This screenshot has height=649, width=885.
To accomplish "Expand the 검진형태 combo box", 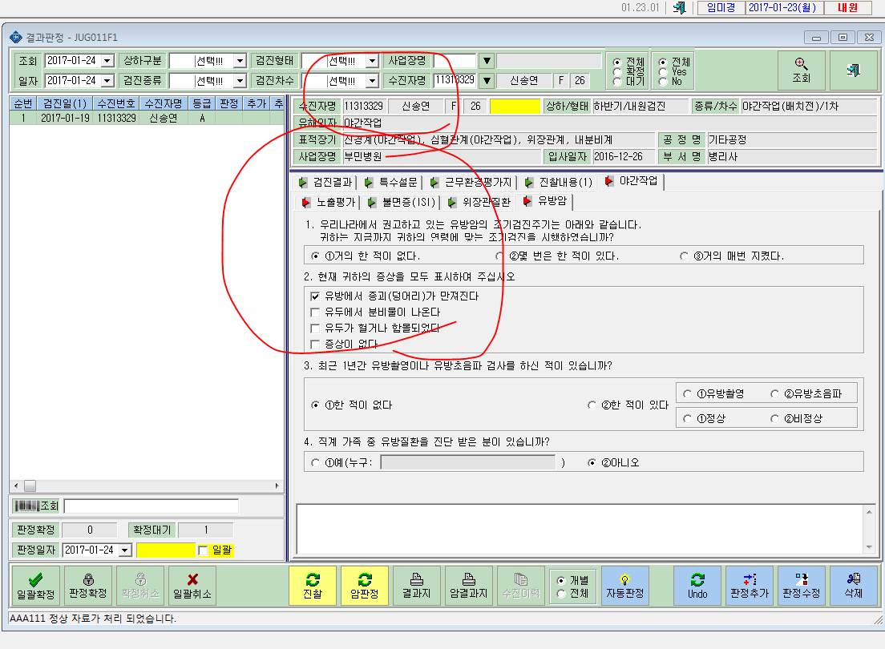I will click(372, 61).
